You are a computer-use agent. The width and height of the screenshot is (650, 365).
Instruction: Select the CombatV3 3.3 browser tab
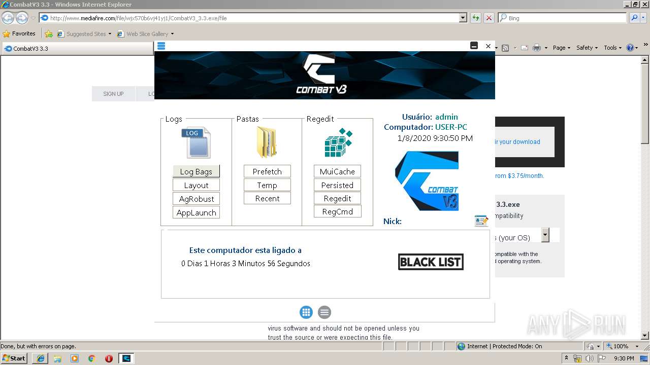point(77,49)
